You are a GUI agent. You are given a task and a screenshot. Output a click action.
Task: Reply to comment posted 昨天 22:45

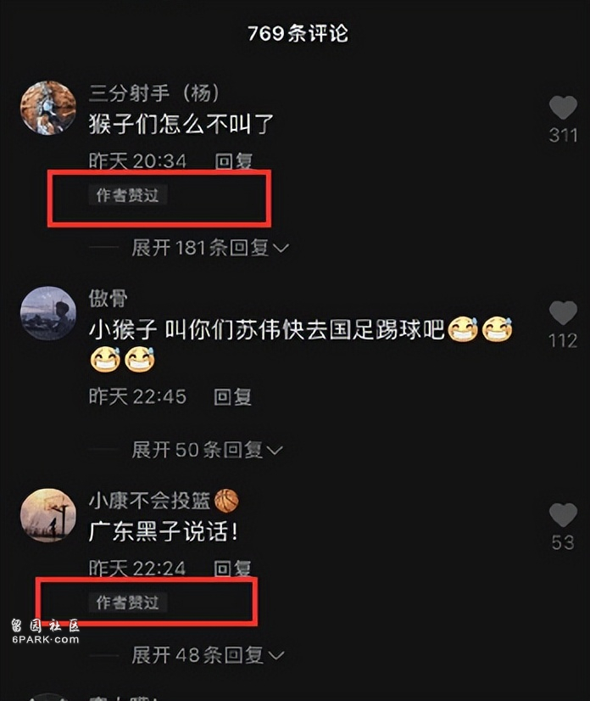233,396
